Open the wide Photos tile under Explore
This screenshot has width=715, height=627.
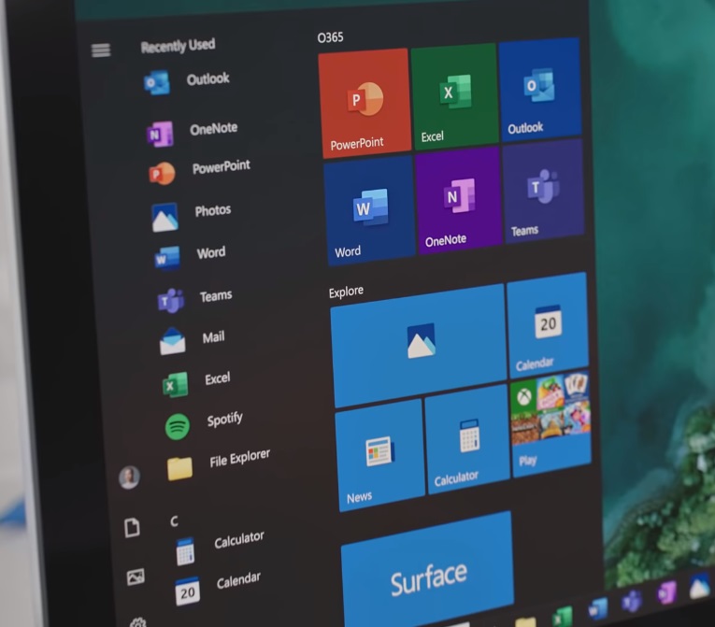coord(419,345)
